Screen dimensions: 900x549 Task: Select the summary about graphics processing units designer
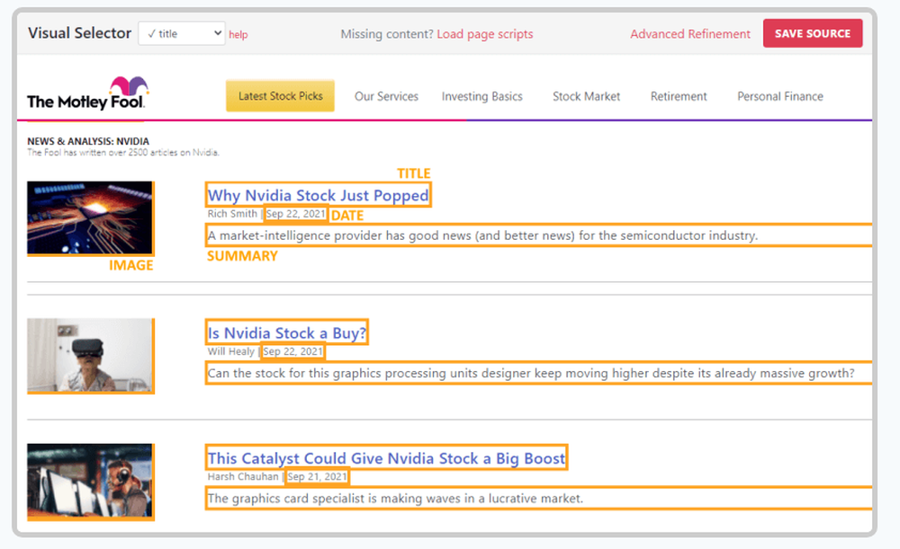point(531,374)
